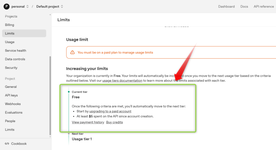Select Billing in the sidebar
This screenshot has width=276, height=150.
9,25
